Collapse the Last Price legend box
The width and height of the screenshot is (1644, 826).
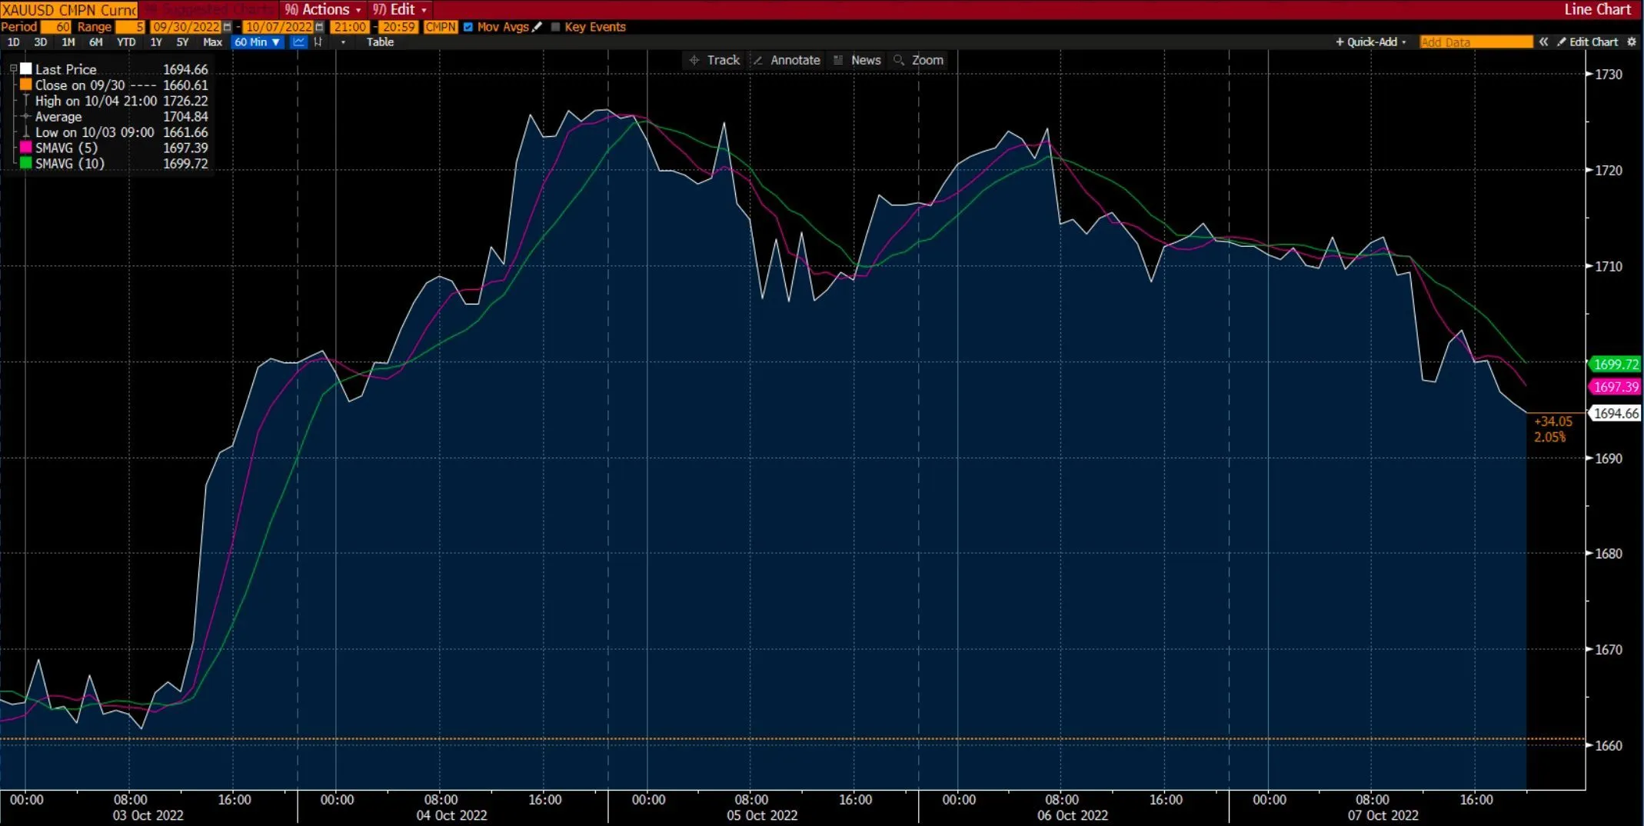(13, 68)
